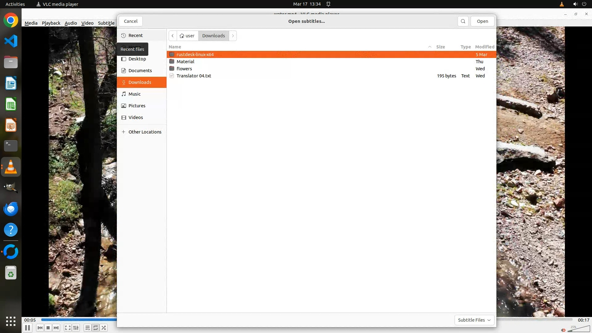Viewport: 592px width, 333px height.
Task: Open Subtitle Files filter dropdown
Action: [474, 320]
